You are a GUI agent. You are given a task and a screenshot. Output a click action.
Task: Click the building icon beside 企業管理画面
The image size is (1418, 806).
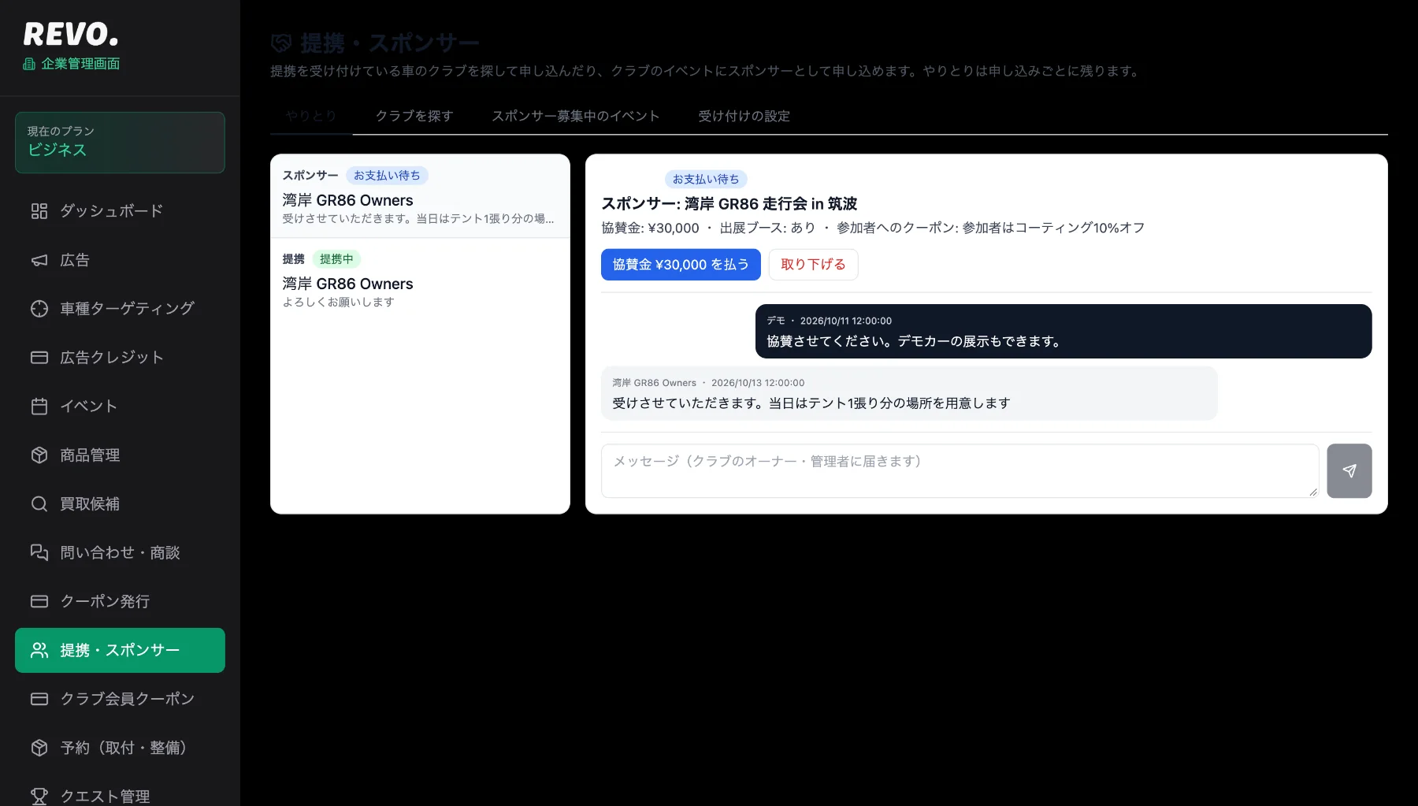pos(29,64)
